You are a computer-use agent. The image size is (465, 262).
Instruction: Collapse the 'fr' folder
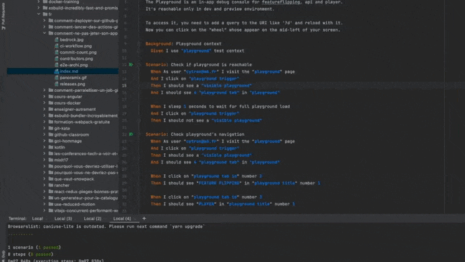(39, 14)
